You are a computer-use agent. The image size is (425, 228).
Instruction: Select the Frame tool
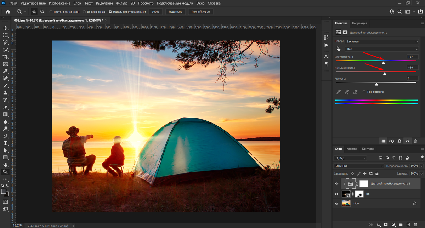pos(5,64)
